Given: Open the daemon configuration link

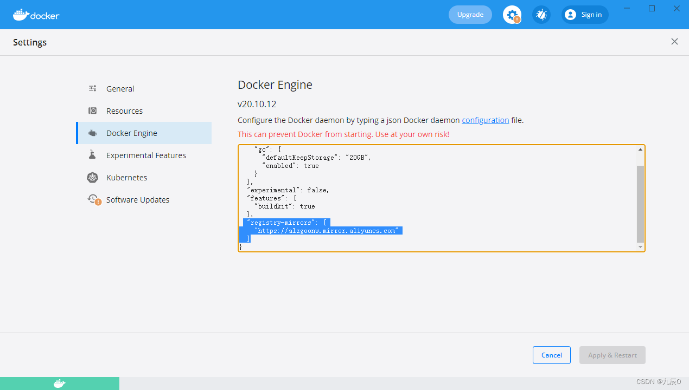Looking at the screenshot, I should [485, 120].
